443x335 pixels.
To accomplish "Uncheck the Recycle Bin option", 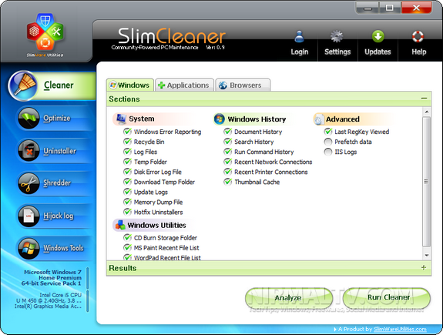I will pos(127,142).
